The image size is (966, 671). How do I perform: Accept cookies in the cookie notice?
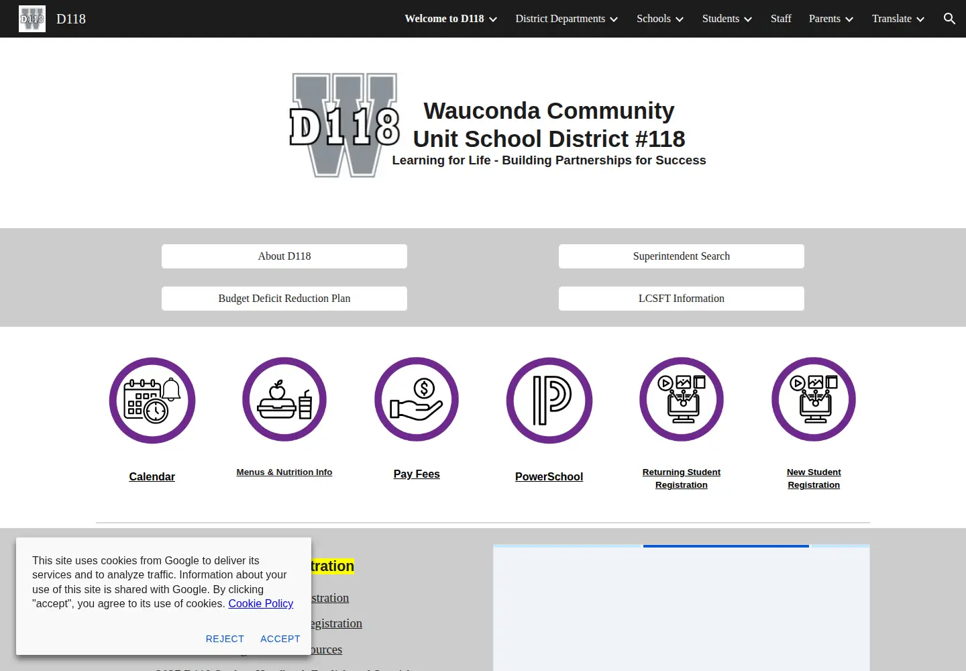280,639
